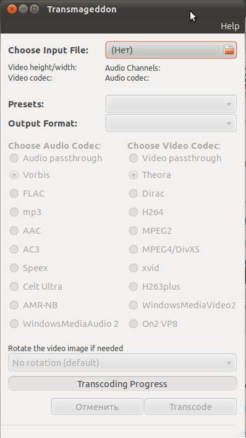
Task: Close the Transmageddon window
Action: 12,9
